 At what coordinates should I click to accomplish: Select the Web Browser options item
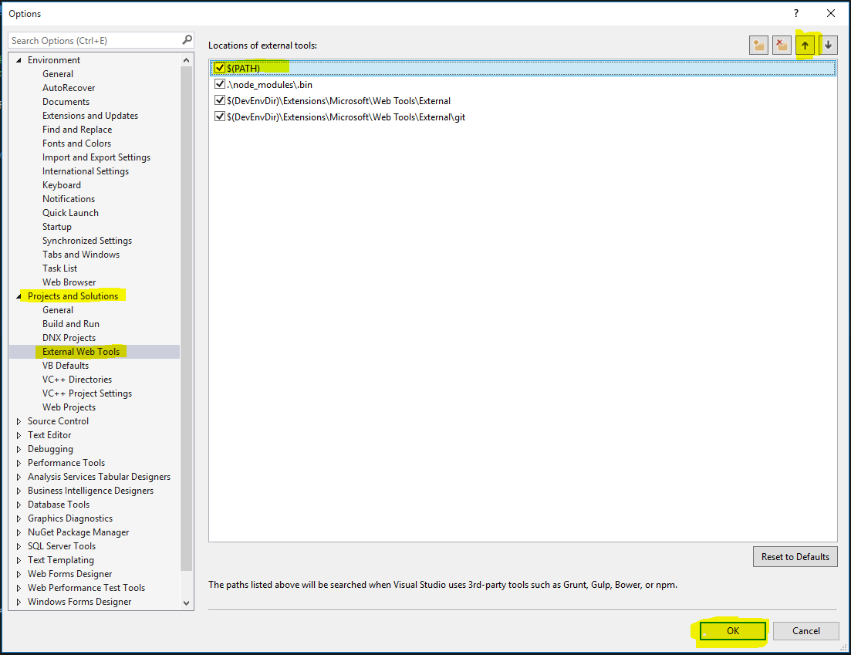(69, 282)
